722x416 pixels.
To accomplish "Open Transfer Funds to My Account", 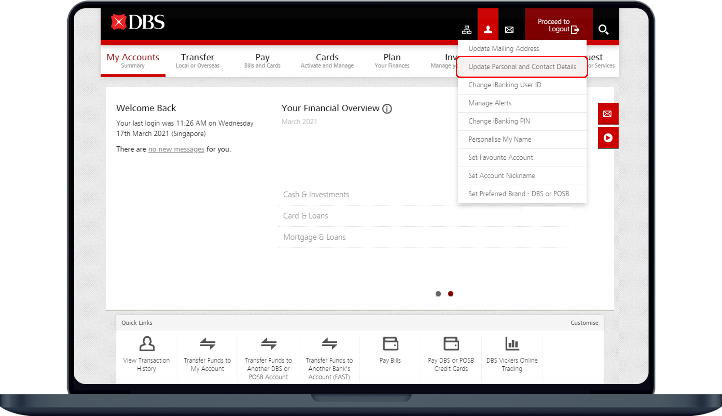I will click(x=207, y=354).
